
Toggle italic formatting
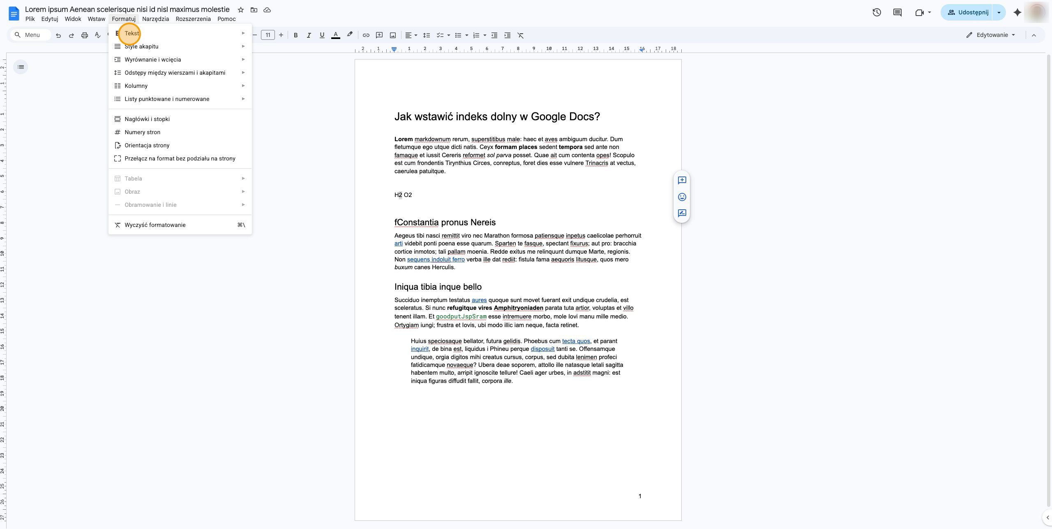tap(309, 35)
